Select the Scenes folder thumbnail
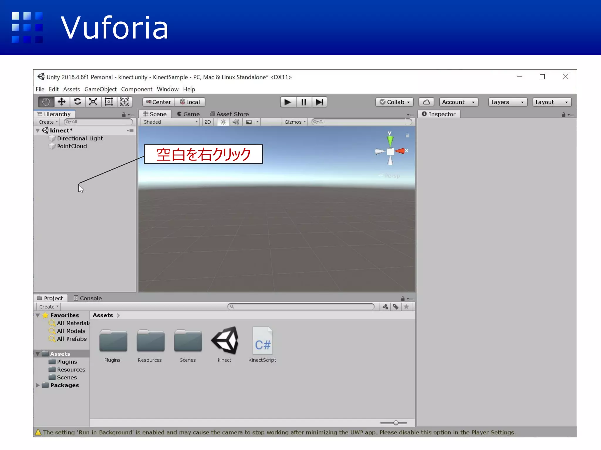This screenshot has width=601, height=450. (188, 341)
